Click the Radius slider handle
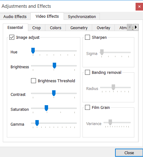Viewport: 143px width, 157px height. coord(113,87)
